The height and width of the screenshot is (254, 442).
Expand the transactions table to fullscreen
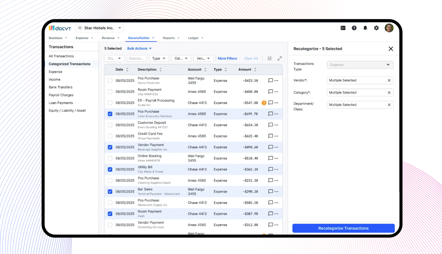pyautogui.click(x=280, y=58)
